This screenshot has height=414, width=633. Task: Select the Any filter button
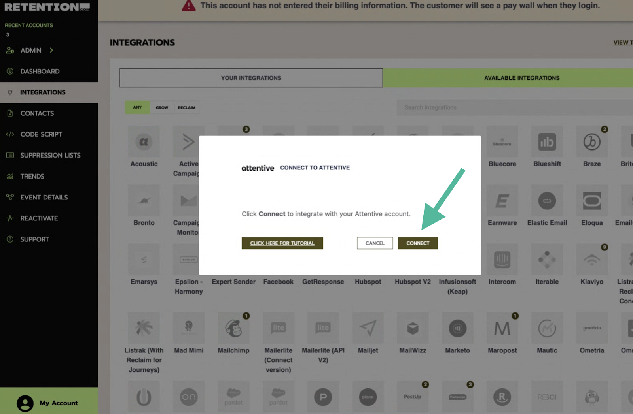tap(137, 107)
